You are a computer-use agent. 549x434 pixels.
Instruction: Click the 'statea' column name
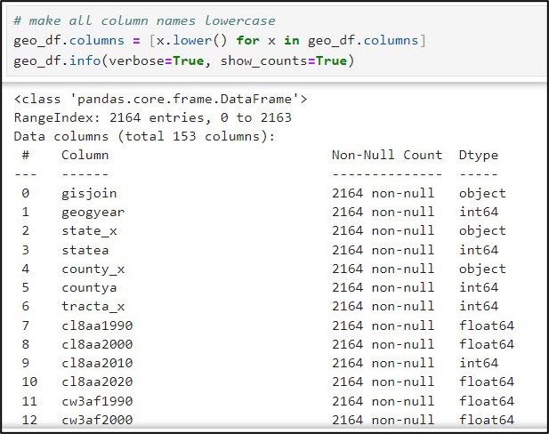point(85,250)
